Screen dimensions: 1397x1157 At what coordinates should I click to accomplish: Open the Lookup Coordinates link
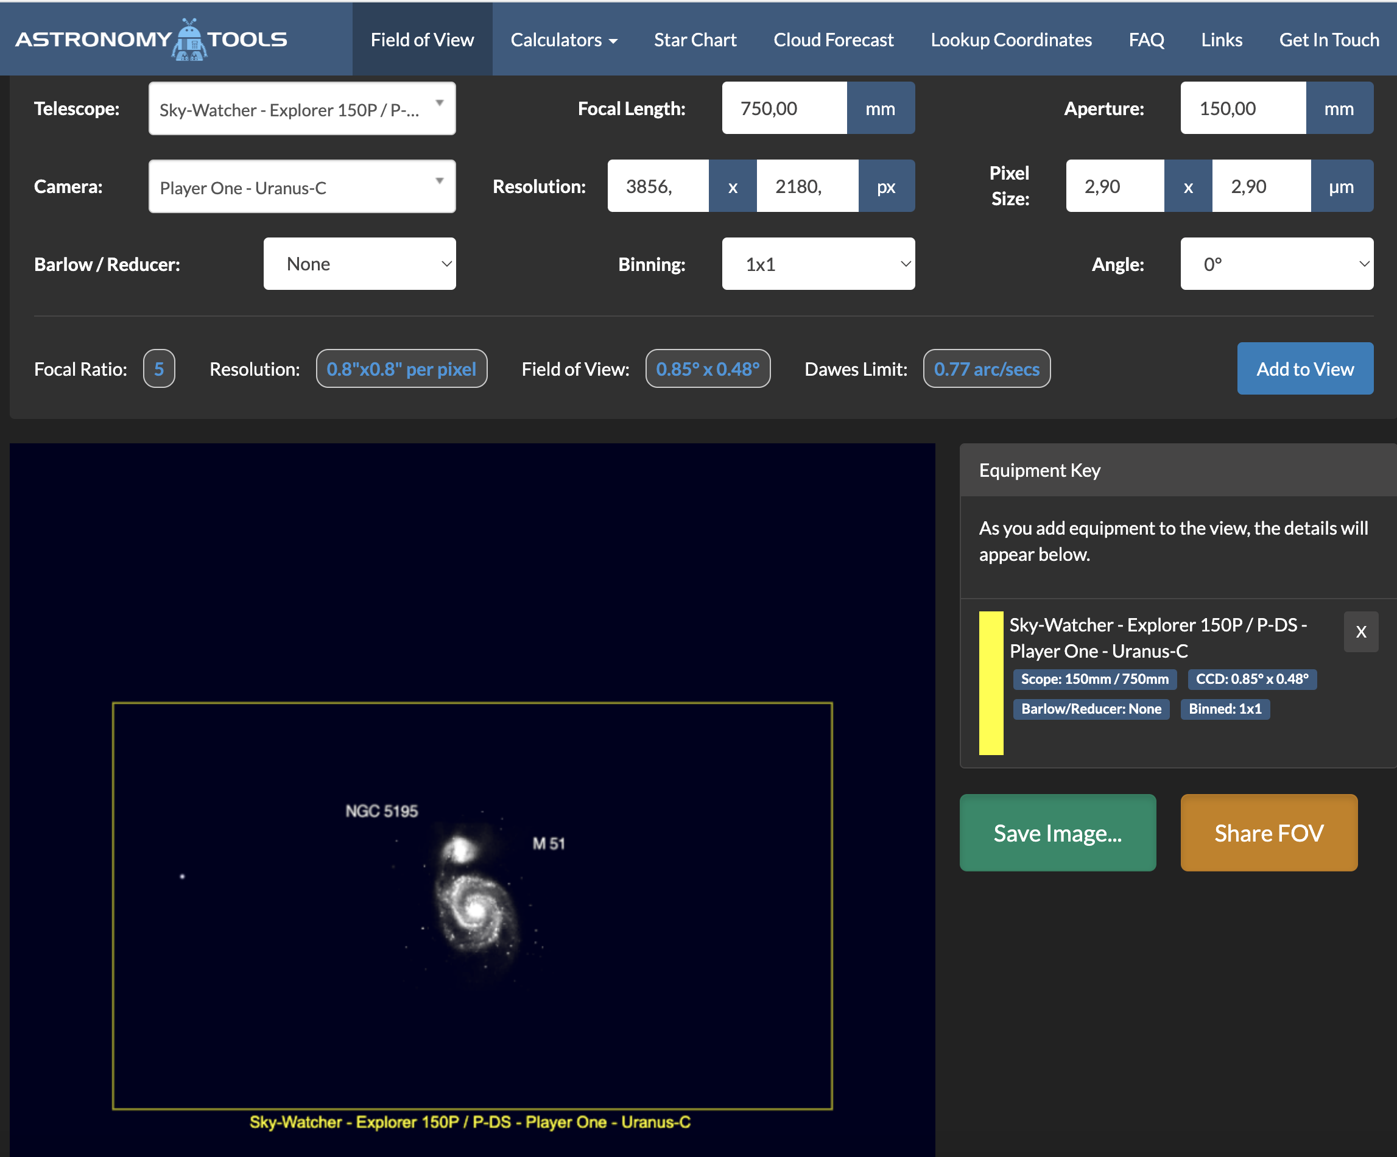pos(1010,40)
